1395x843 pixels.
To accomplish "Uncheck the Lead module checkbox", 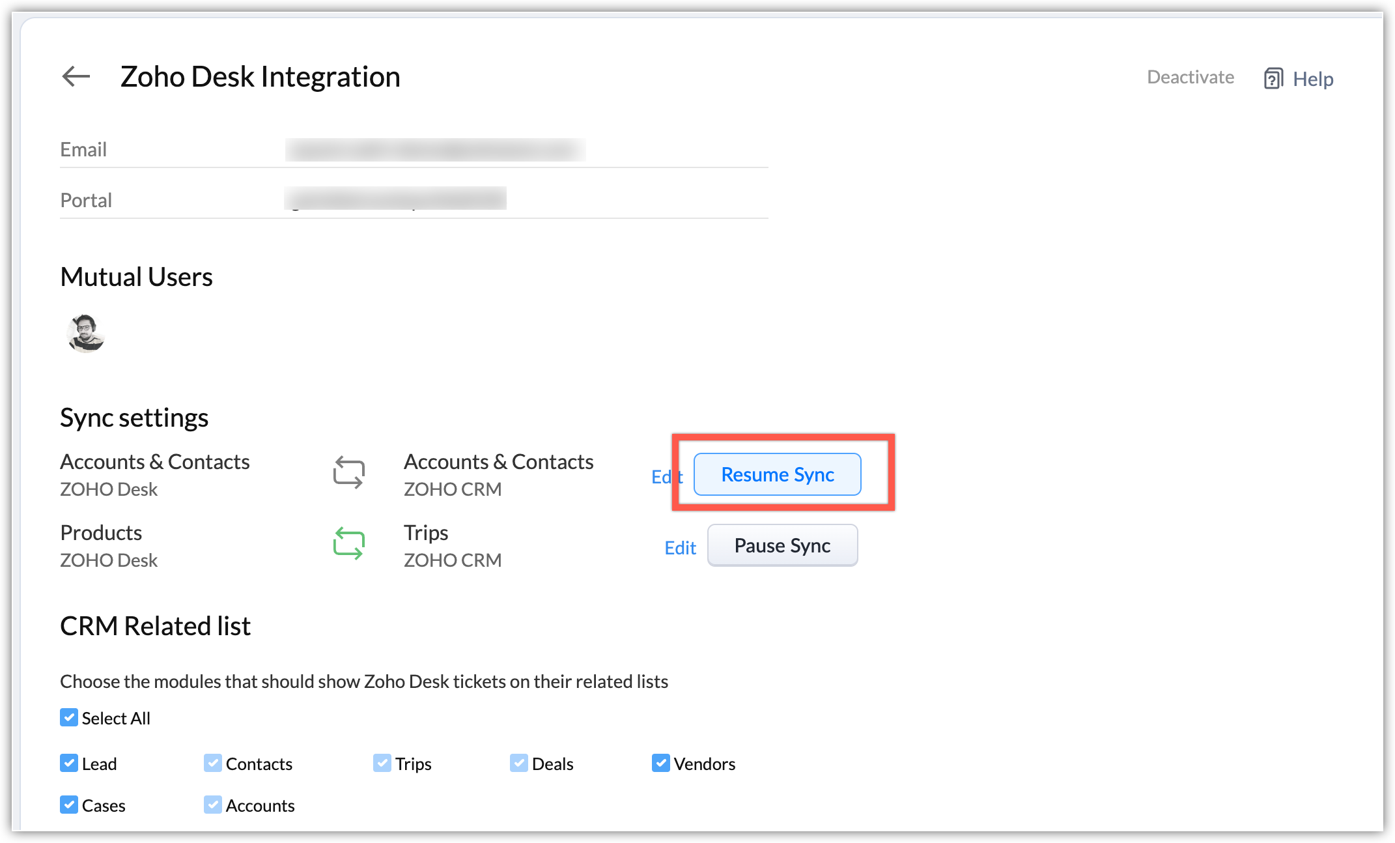I will 69,764.
